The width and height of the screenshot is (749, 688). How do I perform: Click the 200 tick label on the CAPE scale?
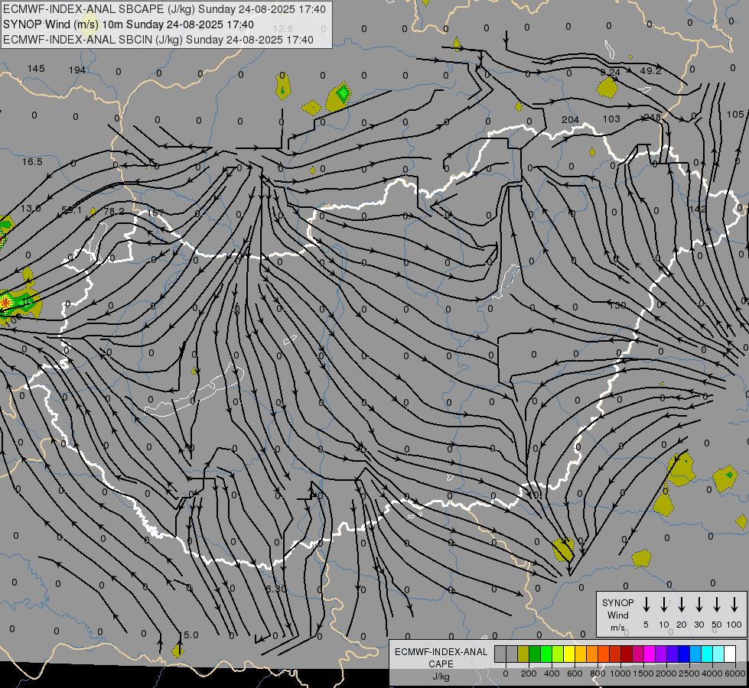point(529,673)
